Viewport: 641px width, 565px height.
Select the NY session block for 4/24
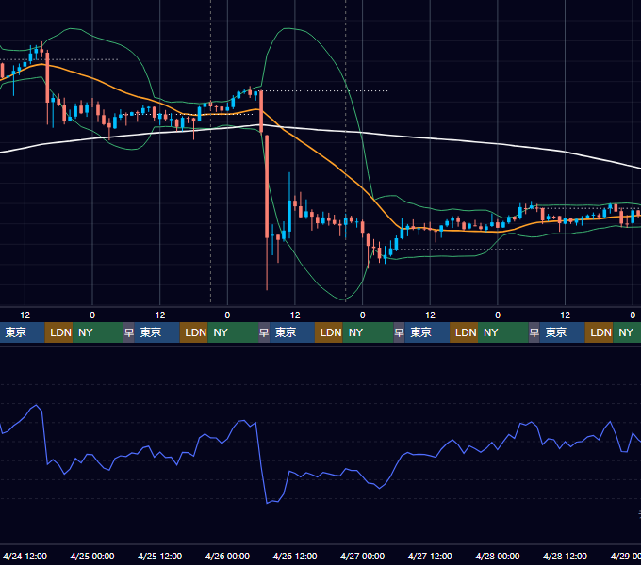point(98,332)
